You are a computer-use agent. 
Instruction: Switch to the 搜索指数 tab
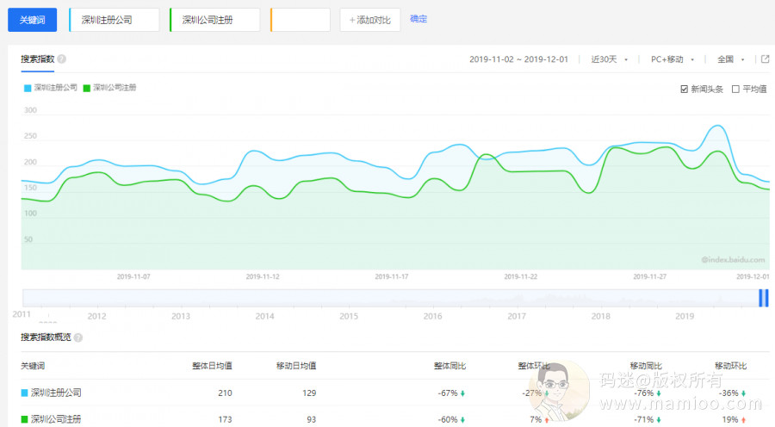pyautogui.click(x=38, y=59)
